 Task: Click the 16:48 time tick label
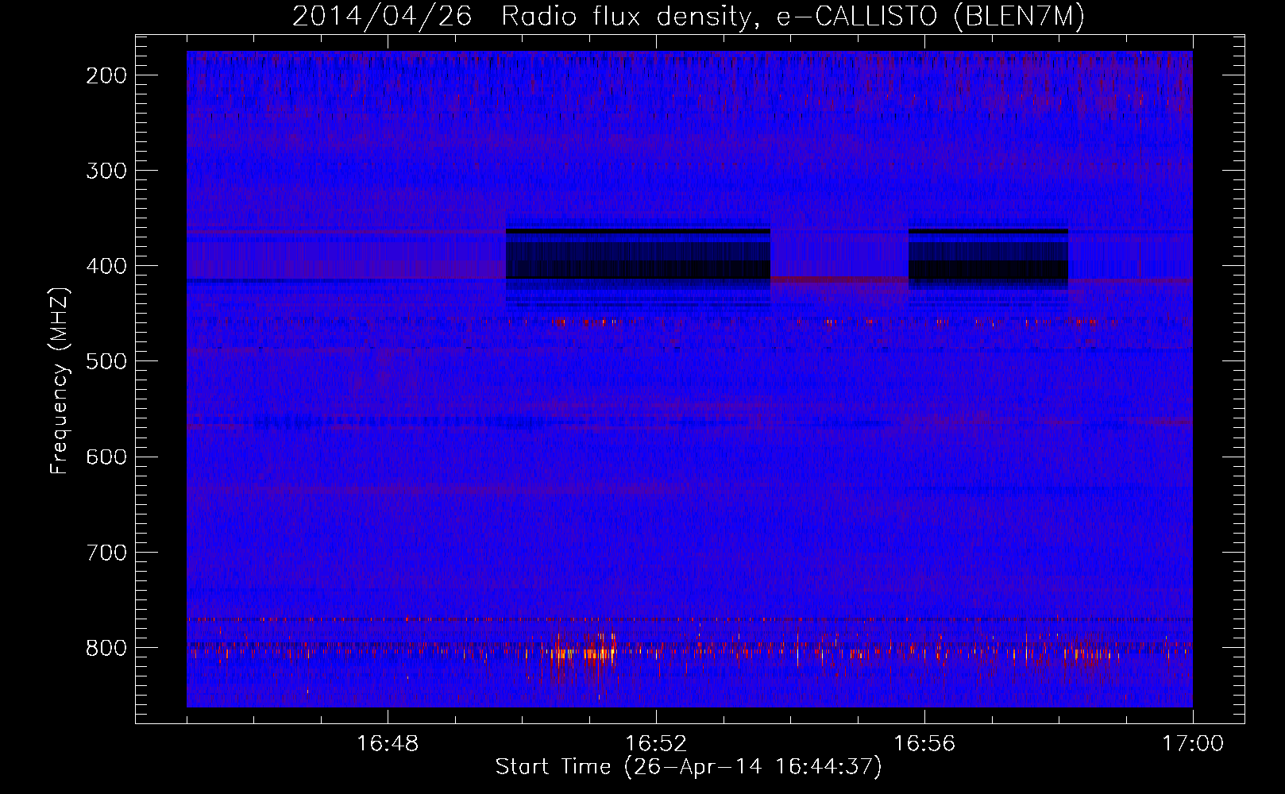(388, 744)
